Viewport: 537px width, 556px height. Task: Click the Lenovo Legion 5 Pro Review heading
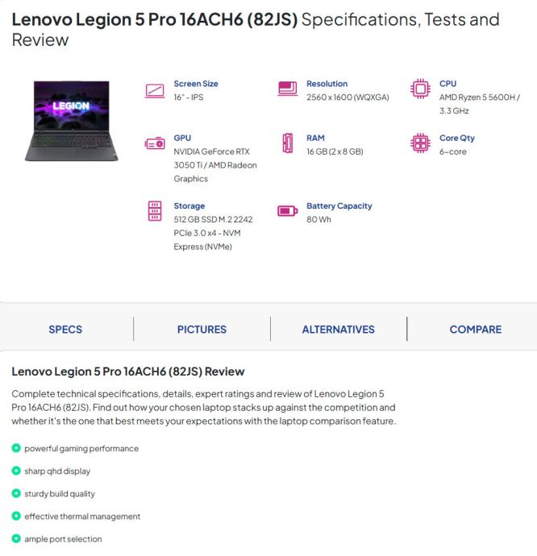click(127, 372)
